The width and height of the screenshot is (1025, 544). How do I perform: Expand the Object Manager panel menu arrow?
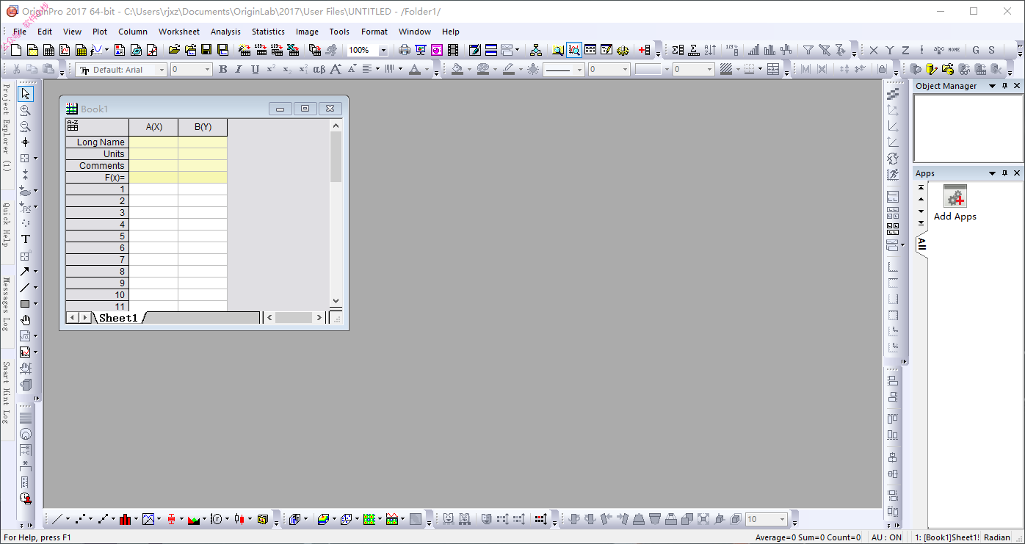(x=992, y=86)
